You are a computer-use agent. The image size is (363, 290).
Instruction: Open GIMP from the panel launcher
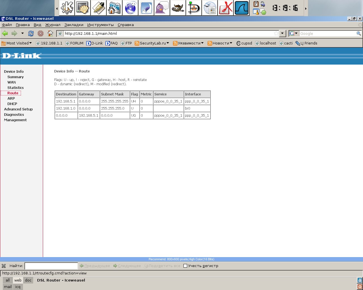[178, 8]
